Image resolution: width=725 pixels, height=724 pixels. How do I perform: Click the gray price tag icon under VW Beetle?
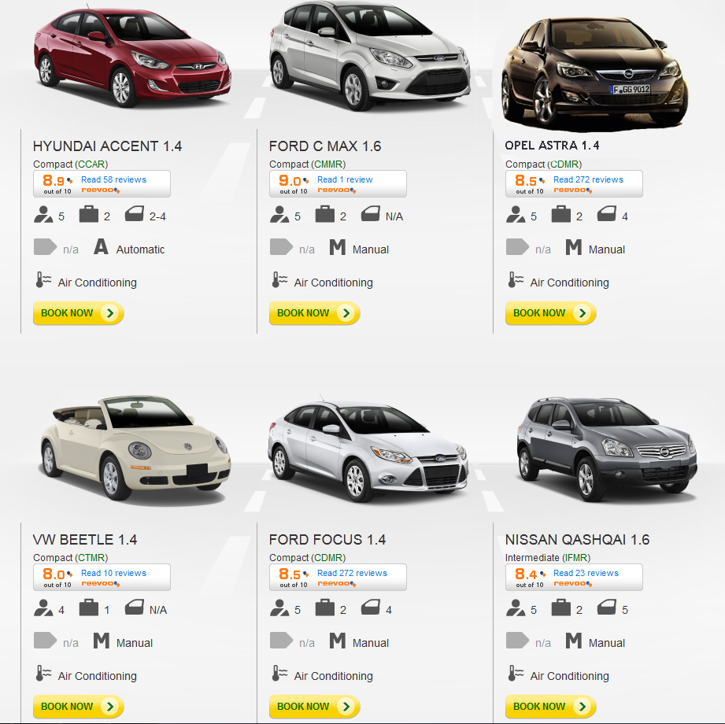(45, 641)
